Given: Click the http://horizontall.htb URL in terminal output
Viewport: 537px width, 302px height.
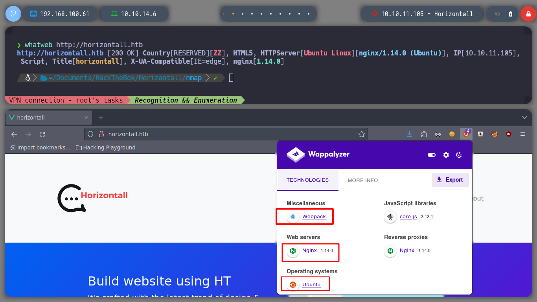Looking at the screenshot, I should click(60, 53).
